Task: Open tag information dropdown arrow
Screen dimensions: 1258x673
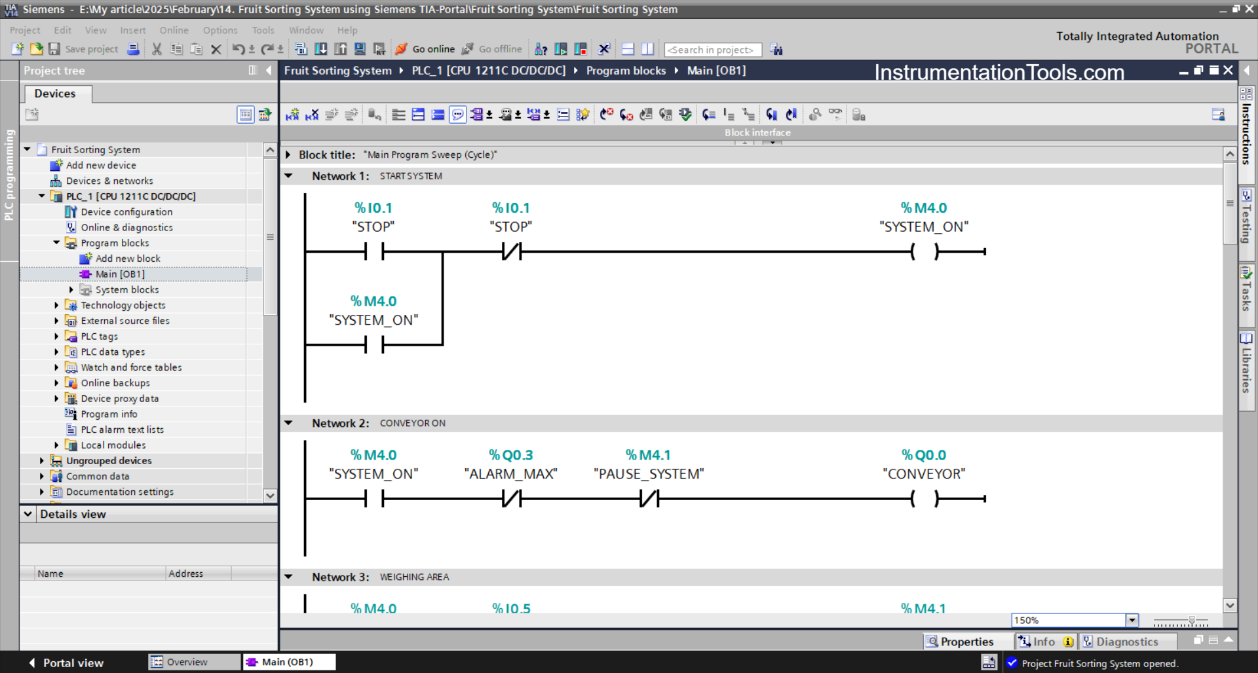Action: (518, 115)
